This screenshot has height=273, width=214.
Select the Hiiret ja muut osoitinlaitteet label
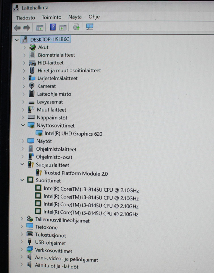[69, 71]
